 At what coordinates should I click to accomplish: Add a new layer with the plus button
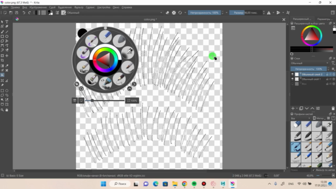click(x=293, y=109)
